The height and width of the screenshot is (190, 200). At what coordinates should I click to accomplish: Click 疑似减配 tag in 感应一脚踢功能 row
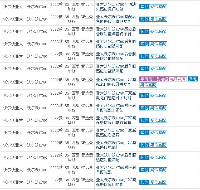(158, 19)
